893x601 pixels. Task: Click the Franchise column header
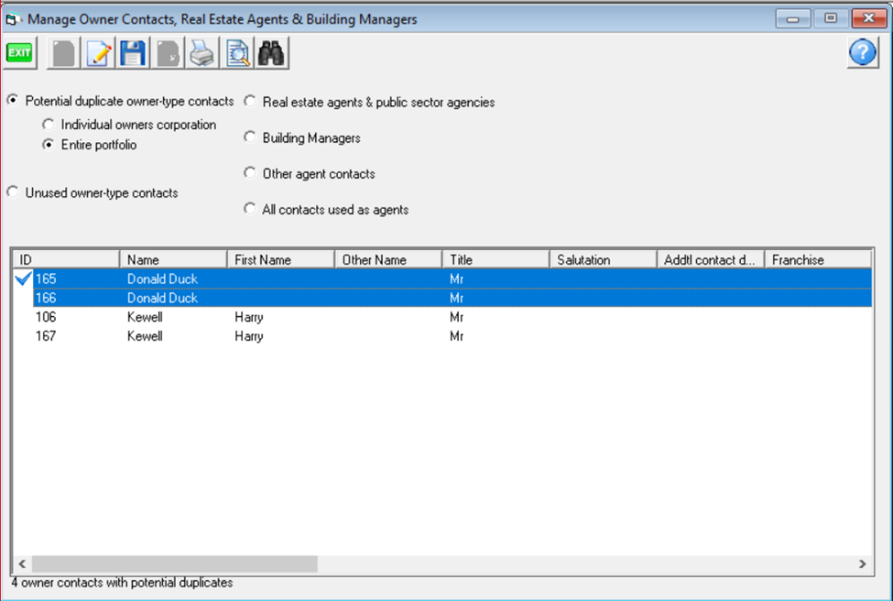(x=818, y=260)
